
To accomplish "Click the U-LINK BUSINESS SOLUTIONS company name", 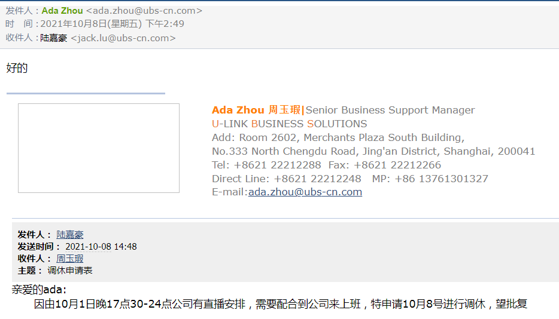I will click(289, 124).
